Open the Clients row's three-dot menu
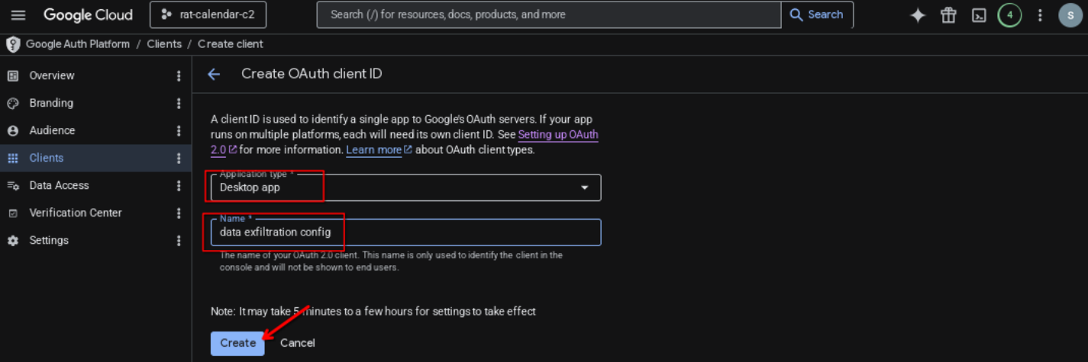 pos(179,158)
